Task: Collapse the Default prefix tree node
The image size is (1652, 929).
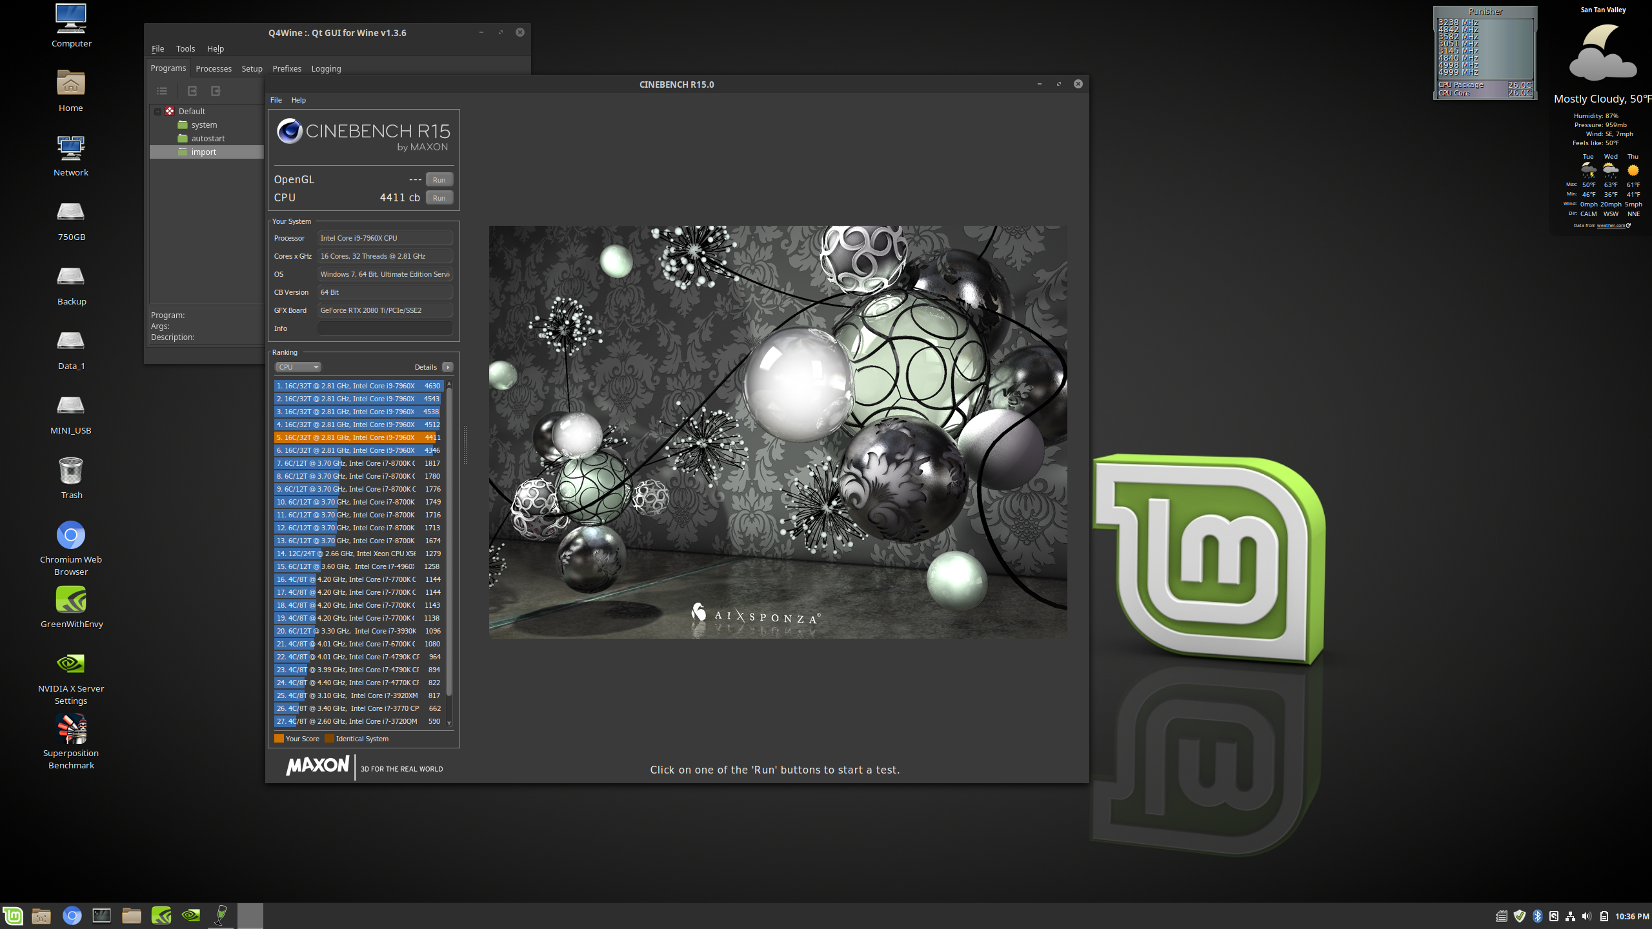Action: (x=157, y=111)
